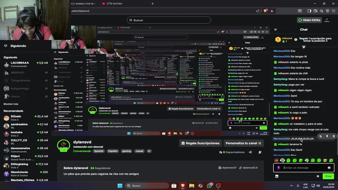
Task: Click the red angry face quick emote
Action: point(276,160)
